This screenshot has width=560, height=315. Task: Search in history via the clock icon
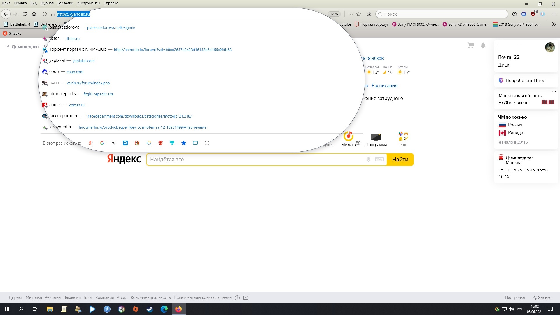point(207,143)
